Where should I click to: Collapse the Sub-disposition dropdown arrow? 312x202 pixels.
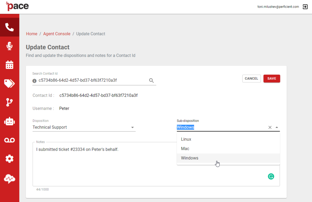[277, 127]
